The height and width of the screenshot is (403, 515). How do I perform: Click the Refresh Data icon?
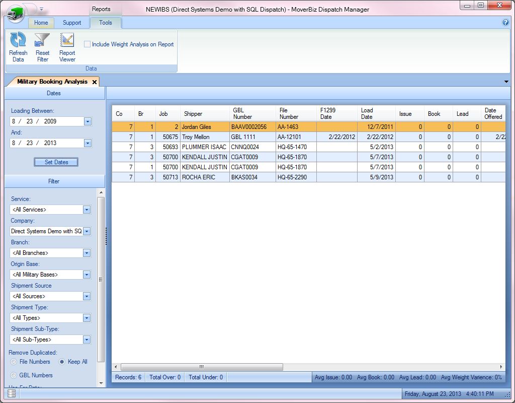point(18,40)
